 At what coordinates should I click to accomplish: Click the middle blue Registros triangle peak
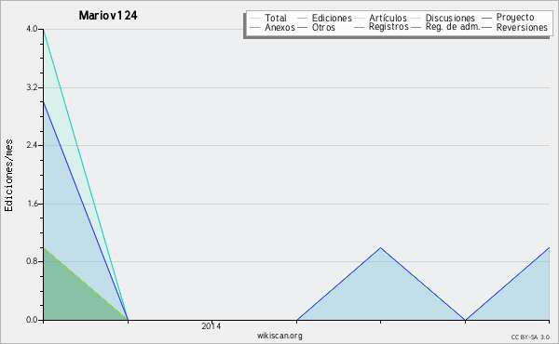coord(381,248)
